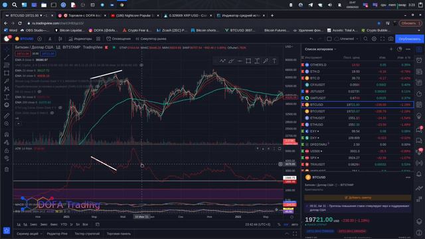
Task: Select ETHUSD row in watchlist
Action: [x=357, y=125]
